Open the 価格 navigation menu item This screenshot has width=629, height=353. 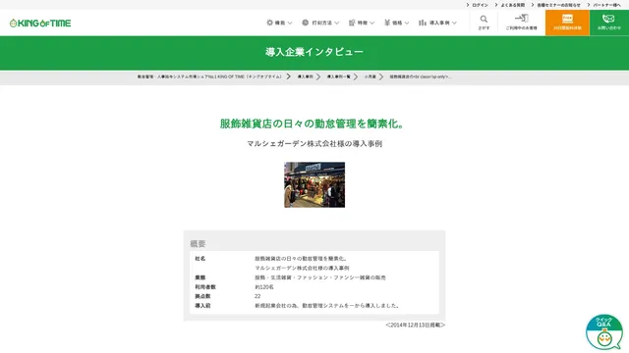click(x=397, y=23)
